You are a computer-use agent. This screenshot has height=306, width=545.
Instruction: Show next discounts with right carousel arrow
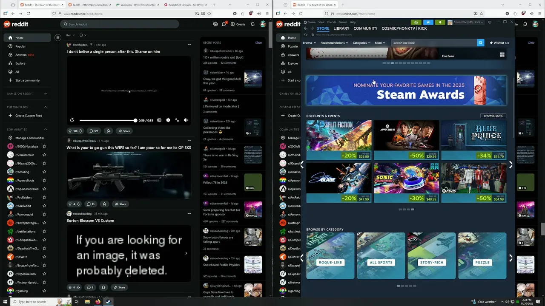[x=511, y=165]
